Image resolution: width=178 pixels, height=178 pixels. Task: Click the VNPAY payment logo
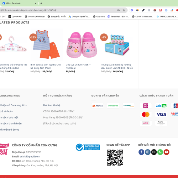[174, 115]
